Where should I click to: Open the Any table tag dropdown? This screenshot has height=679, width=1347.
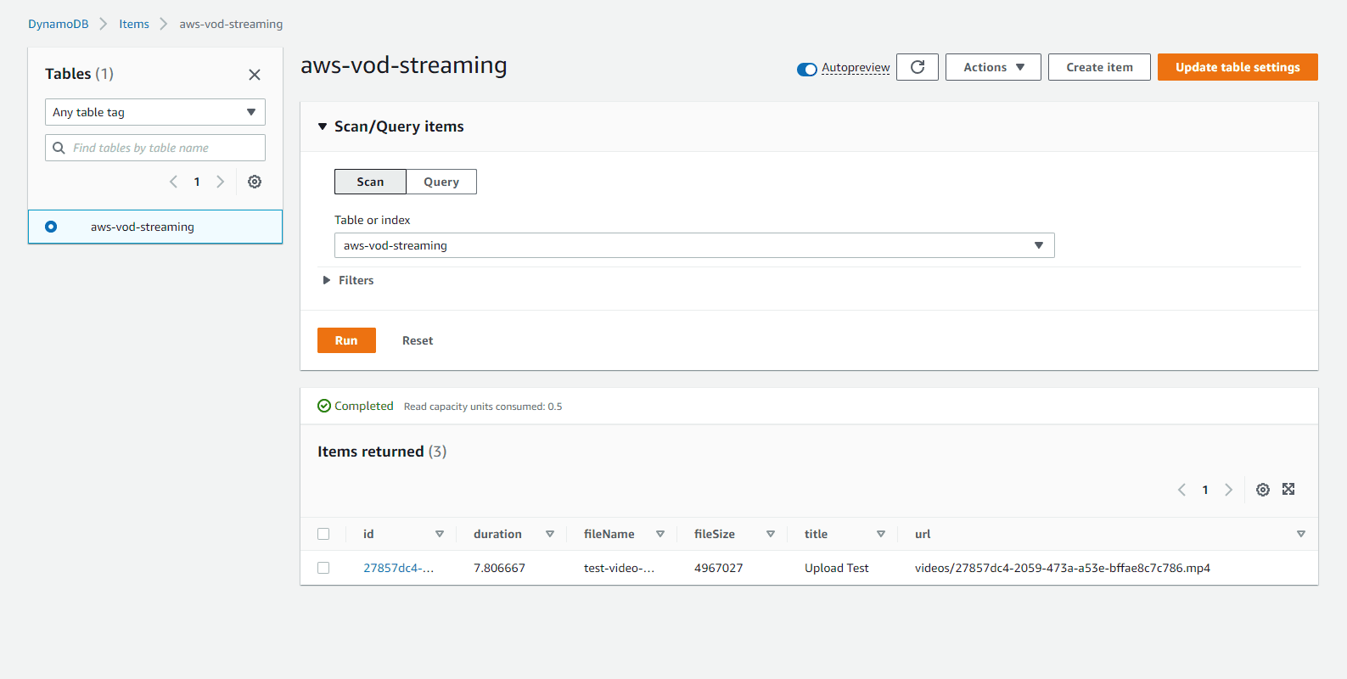(155, 112)
